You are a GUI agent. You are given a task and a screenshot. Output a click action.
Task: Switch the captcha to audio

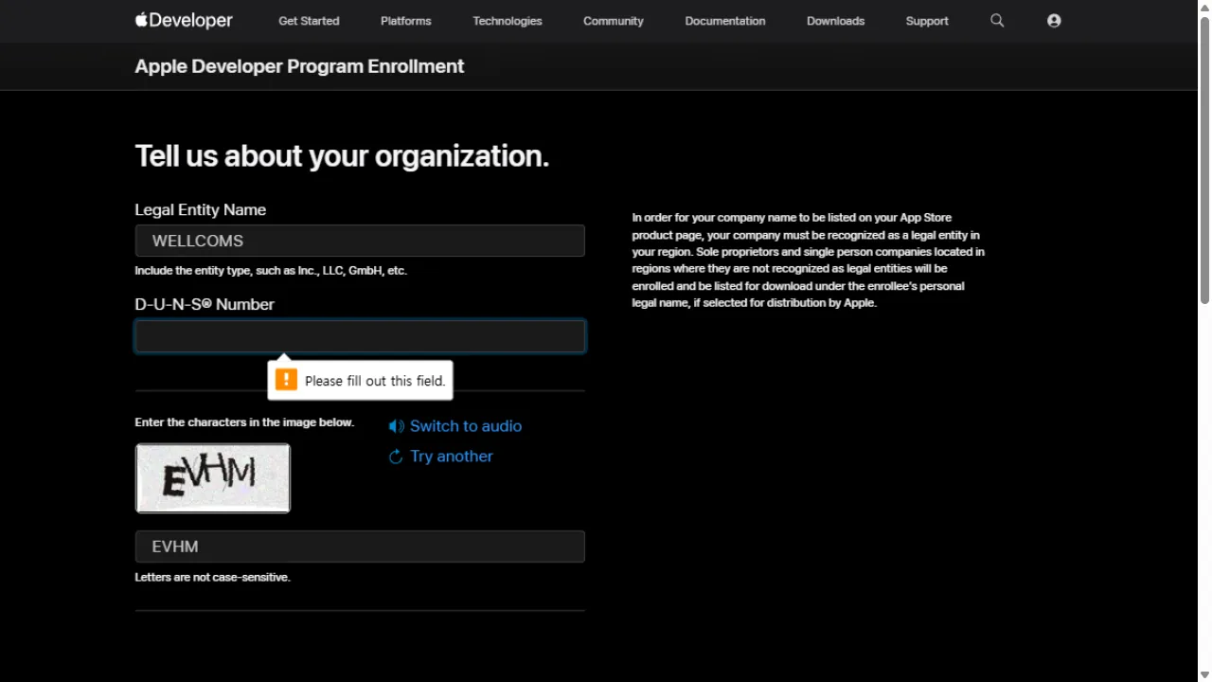point(466,426)
